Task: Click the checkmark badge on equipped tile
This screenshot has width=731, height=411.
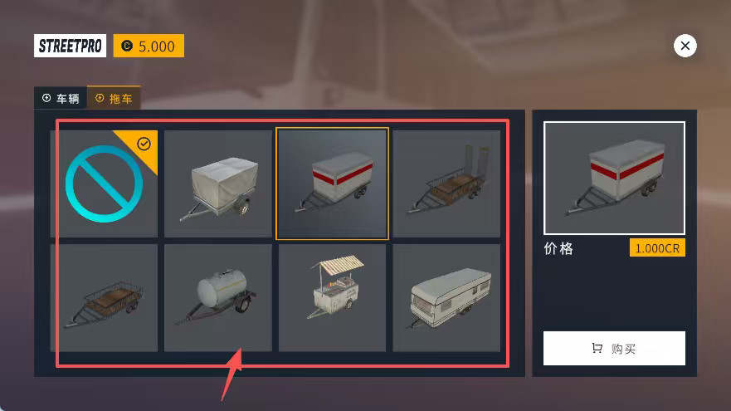Action: (144, 144)
